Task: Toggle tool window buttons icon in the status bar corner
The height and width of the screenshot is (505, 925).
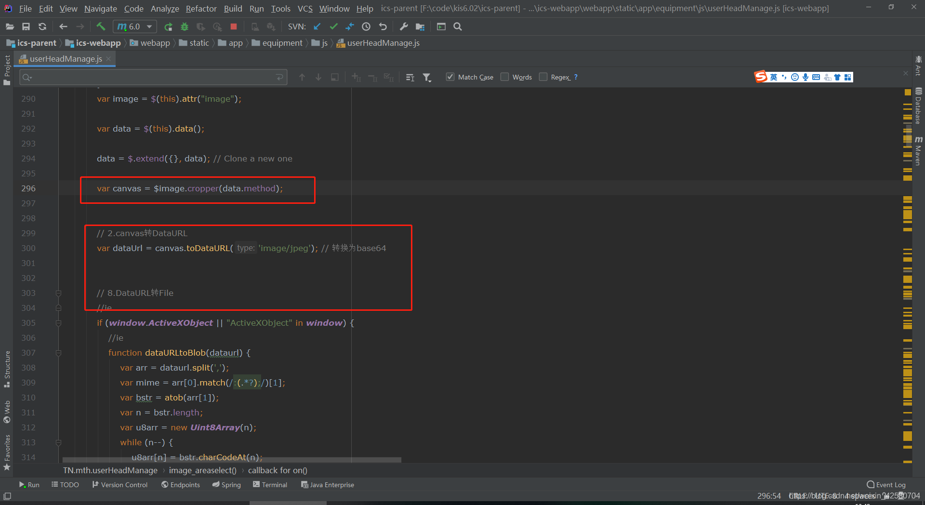Action: point(7,496)
